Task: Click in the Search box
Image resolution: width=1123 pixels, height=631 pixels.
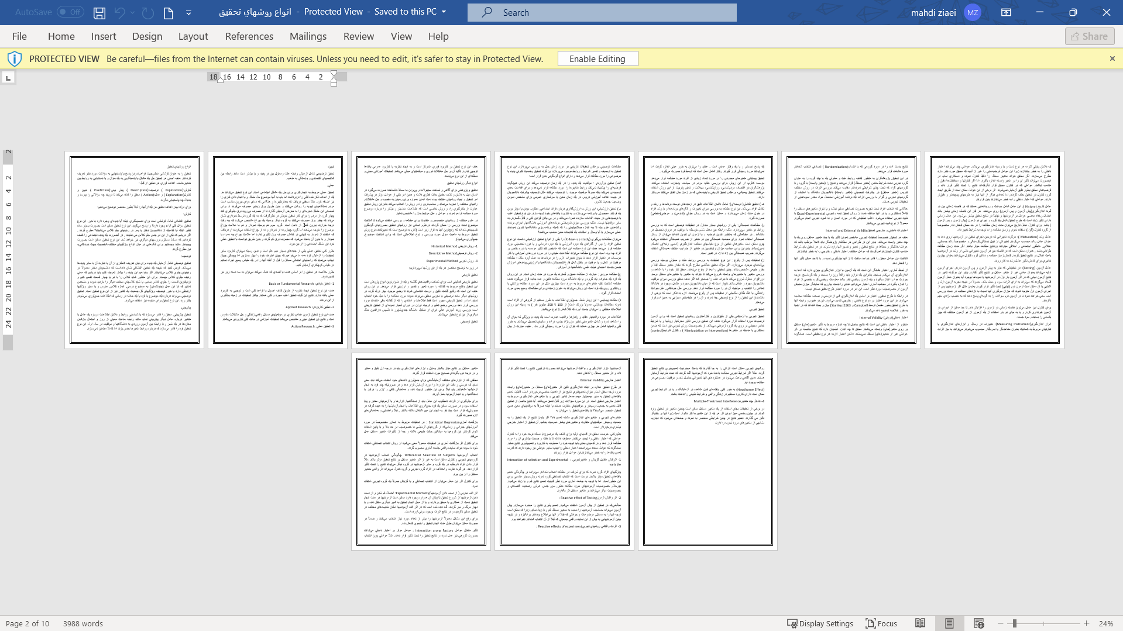Action: click(x=602, y=12)
